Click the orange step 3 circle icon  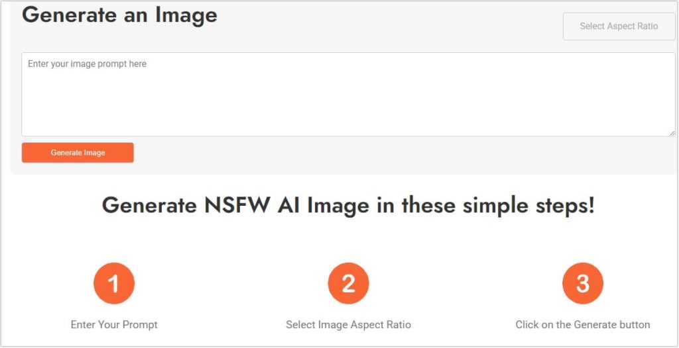click(583, 284)
